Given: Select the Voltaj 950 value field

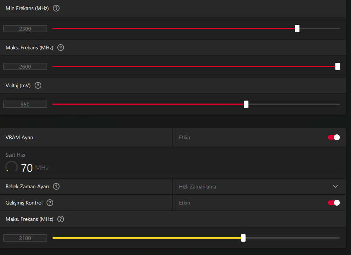Looking at the screenshot, I should (x=25, y=104).
